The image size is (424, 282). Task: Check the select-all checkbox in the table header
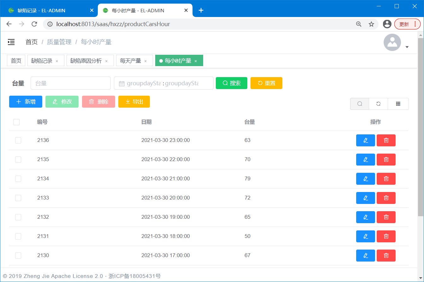click(x=16, y=122)
